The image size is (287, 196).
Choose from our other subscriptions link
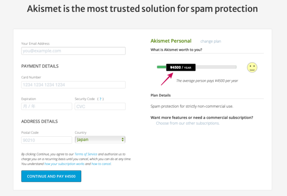point(188,123)
